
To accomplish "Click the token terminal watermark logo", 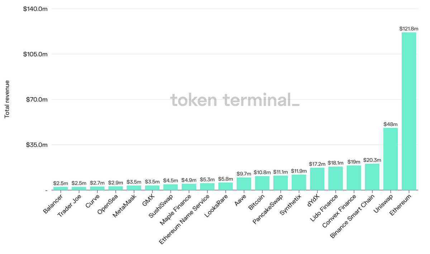I will coord(235,100).
